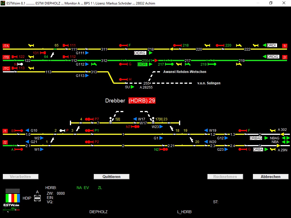This screenshot has height=218, width=291.
Task: Click the green arrow beside DIDRG label
Action: (x=150, y=53)
